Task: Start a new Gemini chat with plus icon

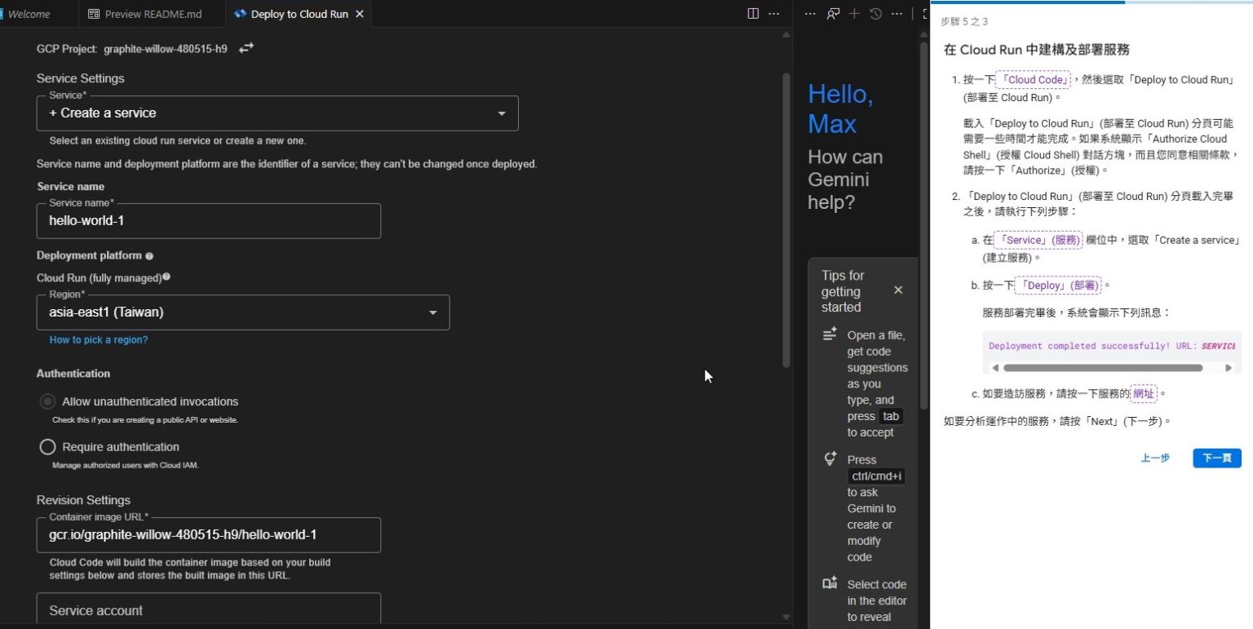Action: [x=854, y=14]
